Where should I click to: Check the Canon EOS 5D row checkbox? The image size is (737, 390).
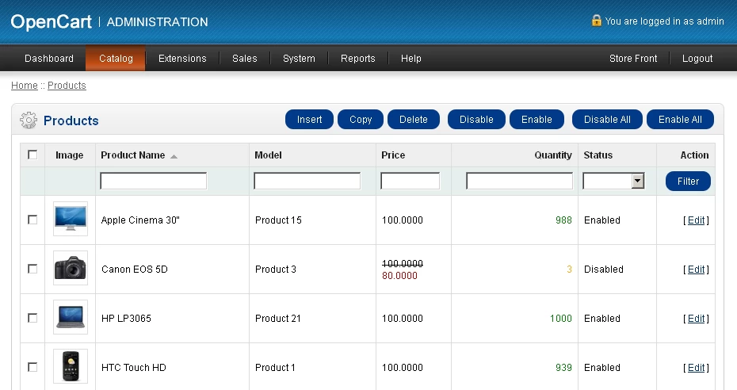pos(32,269)
